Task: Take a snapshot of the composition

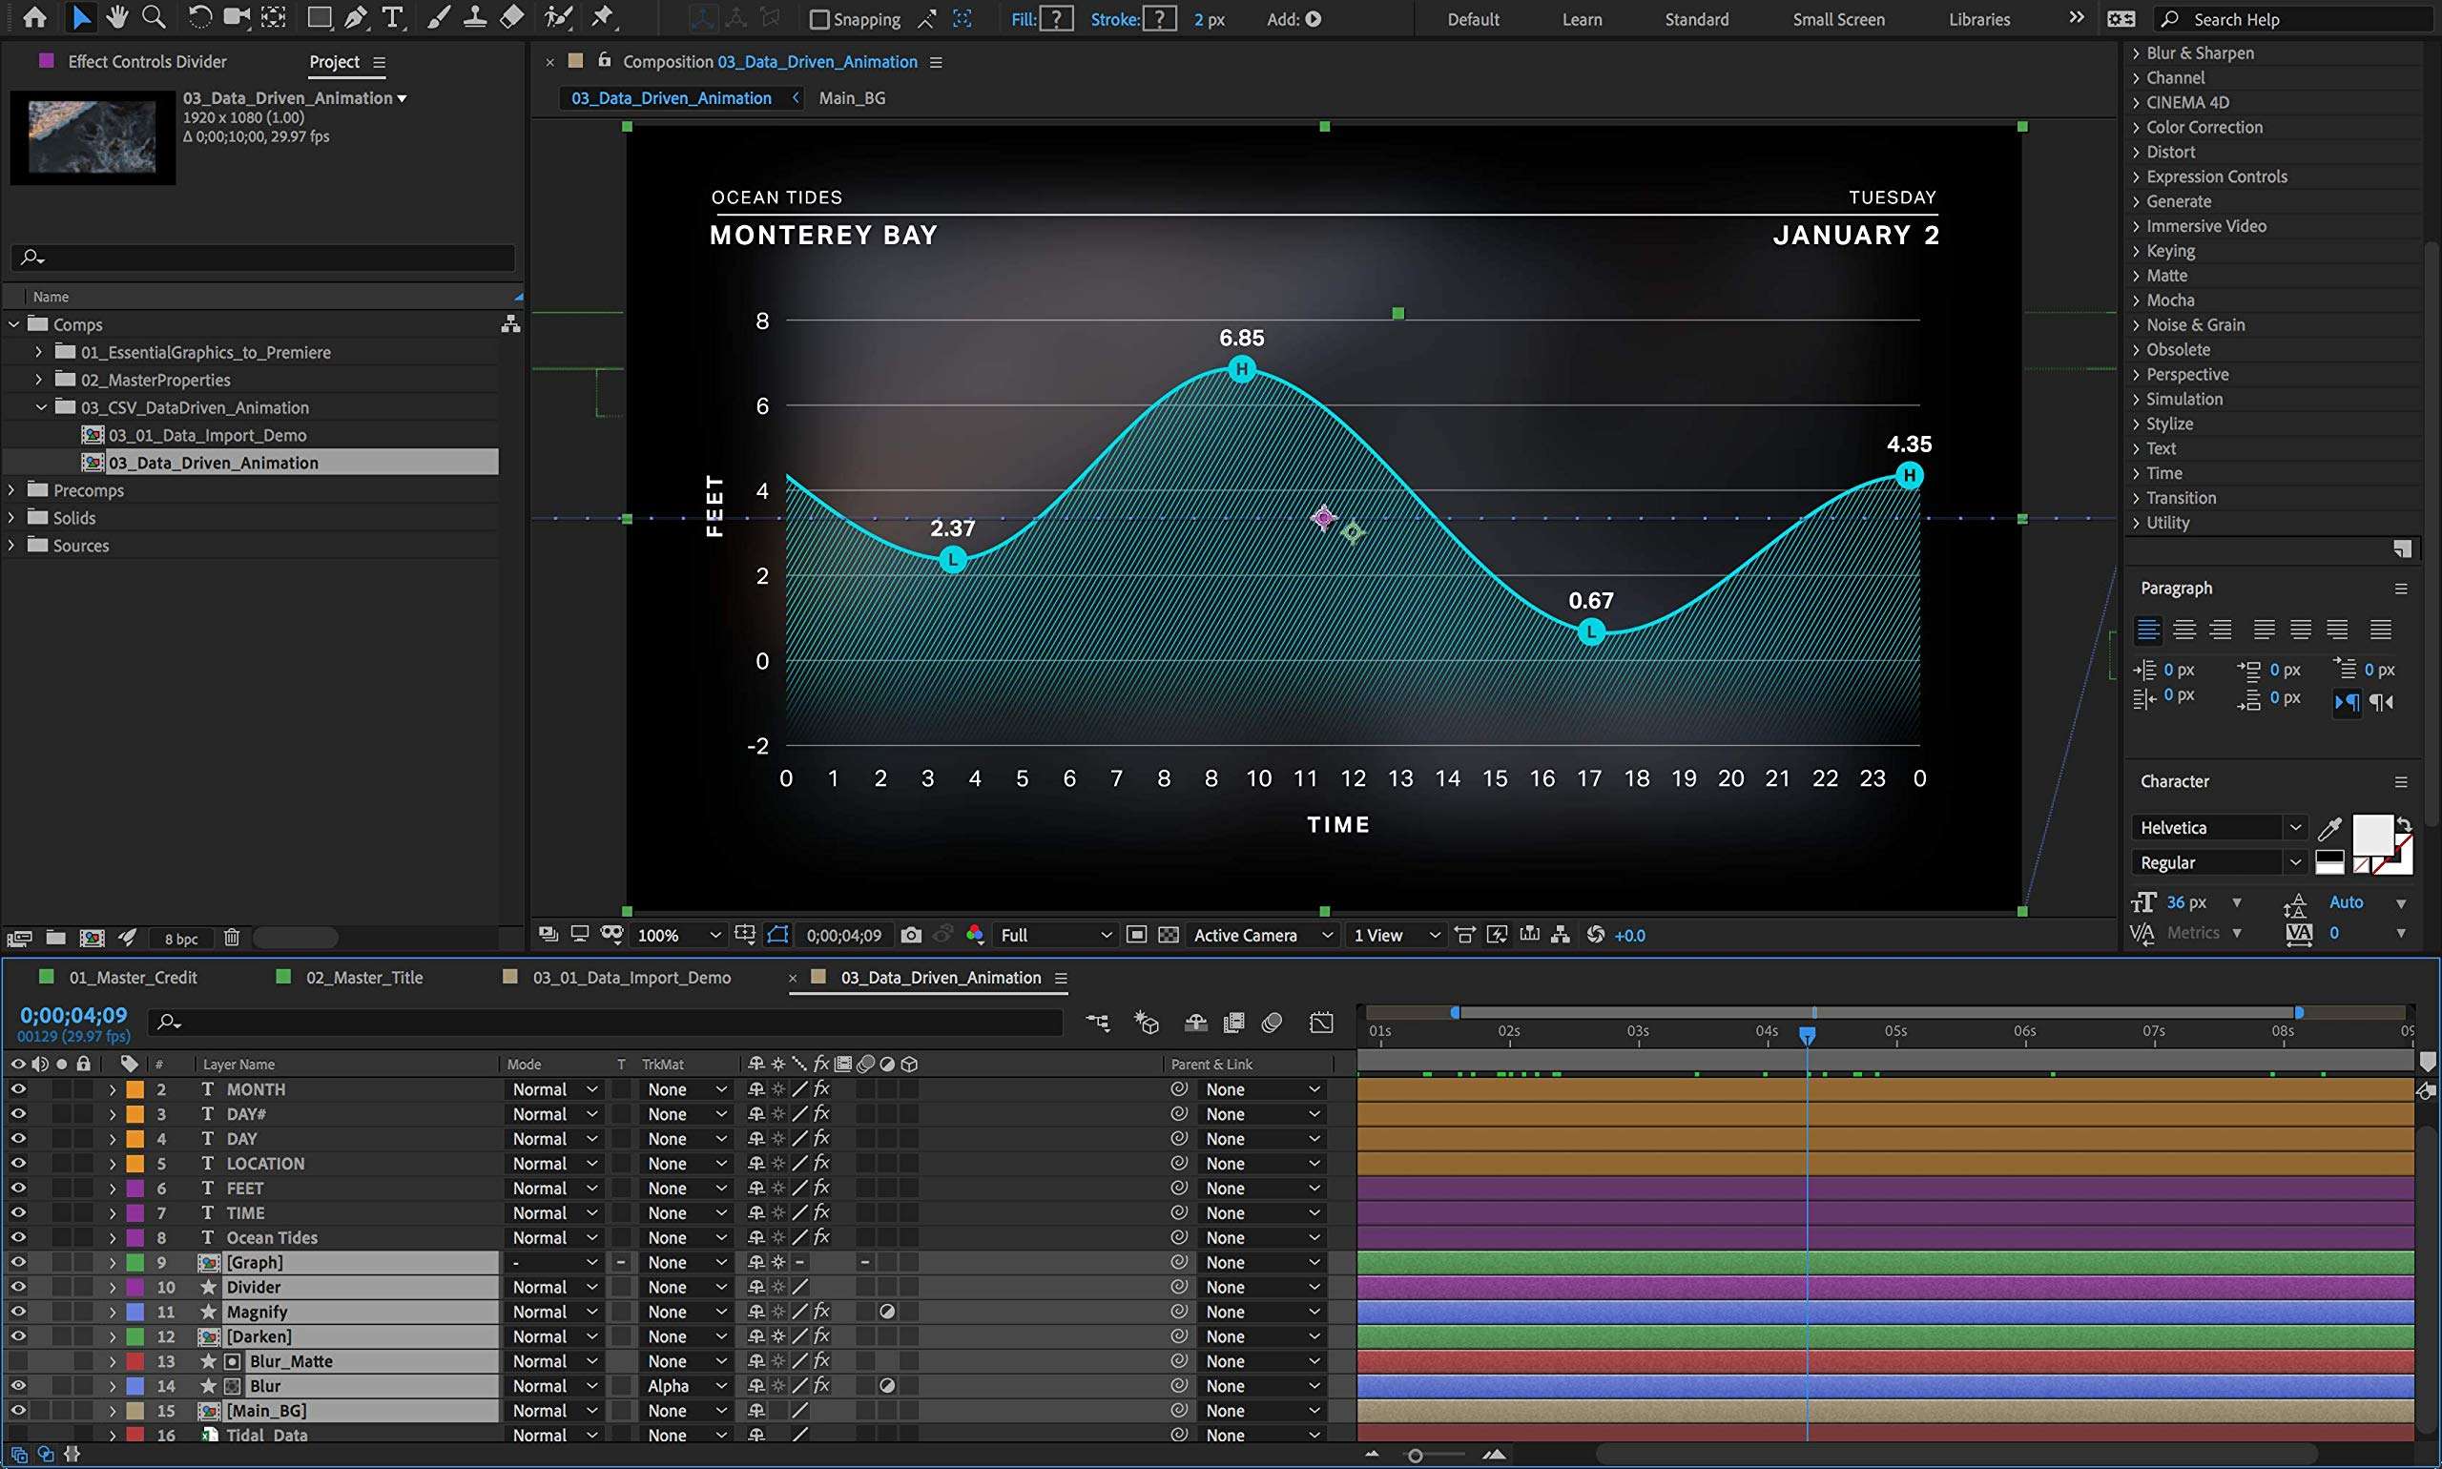Action: coord(911,935)
